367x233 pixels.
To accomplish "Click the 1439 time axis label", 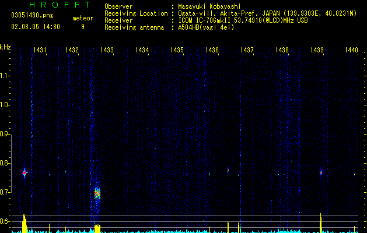I will [x=317, y=50].
